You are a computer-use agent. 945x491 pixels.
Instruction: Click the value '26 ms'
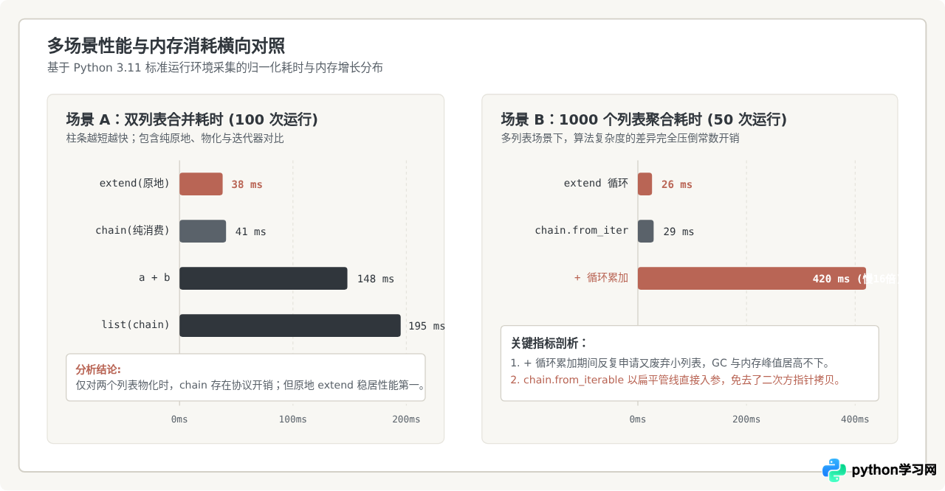[677, 185]
